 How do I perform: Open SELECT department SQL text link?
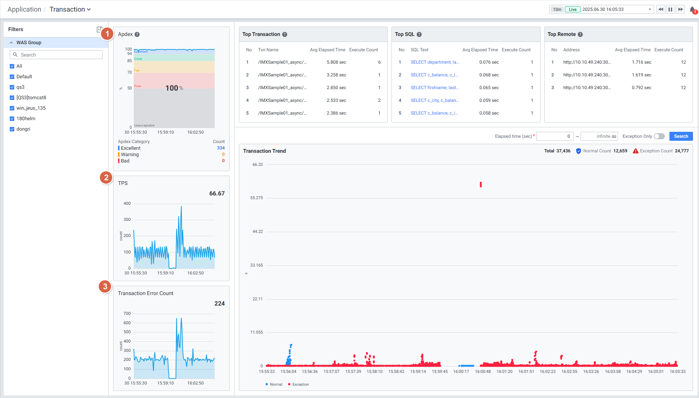[434, 62]
